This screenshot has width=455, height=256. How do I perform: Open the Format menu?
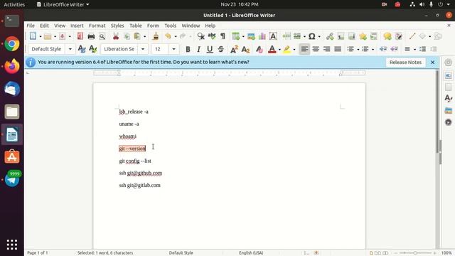pyautogui.click(x=97, y=26)
